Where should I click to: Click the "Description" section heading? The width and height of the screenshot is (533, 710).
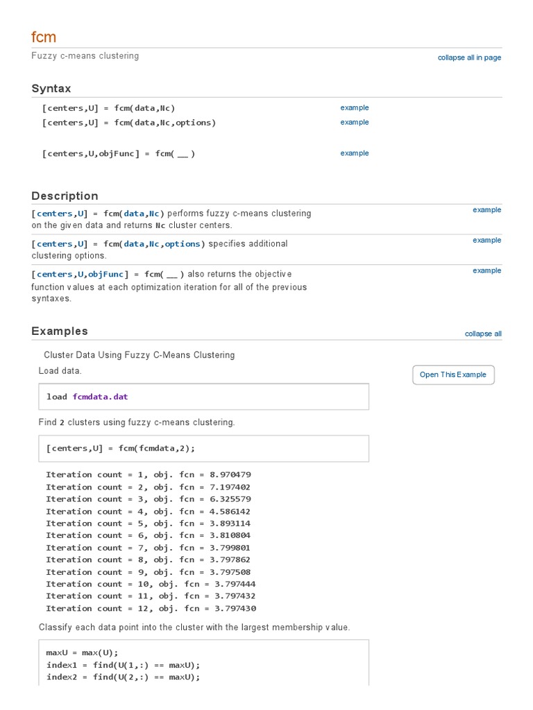(65, 196)
